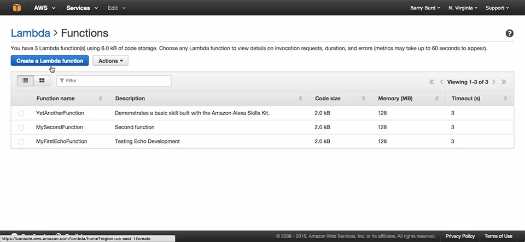Sort by Code size column arrows
The image size is (525, 242).
tap(364, 99)
